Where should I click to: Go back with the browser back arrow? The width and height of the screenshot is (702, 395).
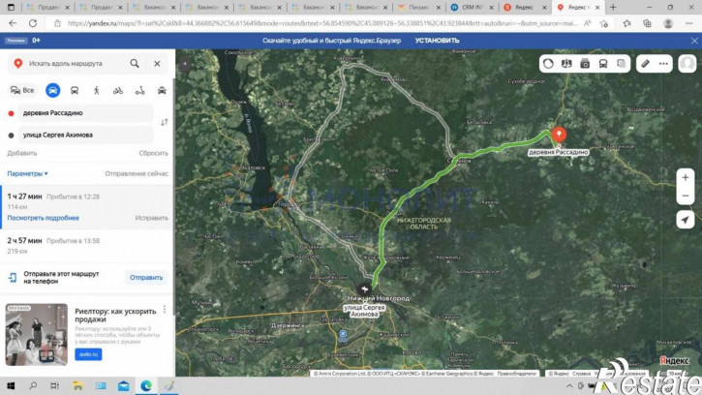pyautogui.click(x=13, y=23)
